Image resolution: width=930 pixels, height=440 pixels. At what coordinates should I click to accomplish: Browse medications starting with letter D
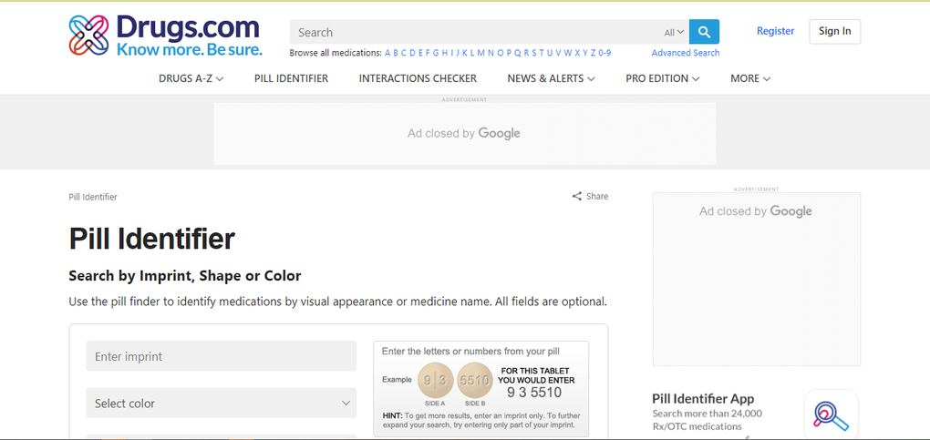tap(412, 53)
